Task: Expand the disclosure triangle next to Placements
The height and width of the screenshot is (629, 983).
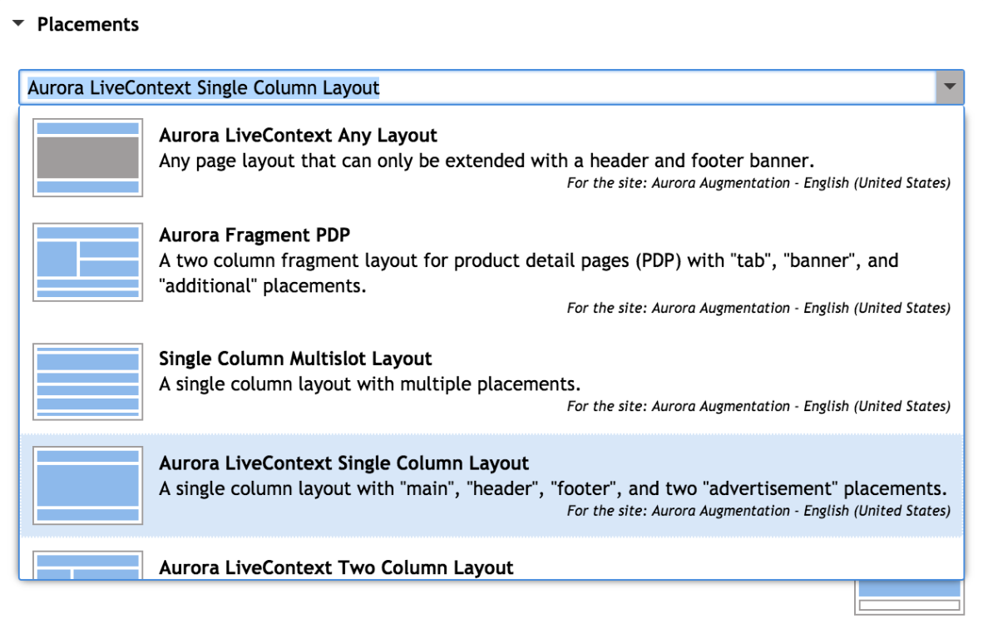Action: pyautogui.click(x=18, y=24)
